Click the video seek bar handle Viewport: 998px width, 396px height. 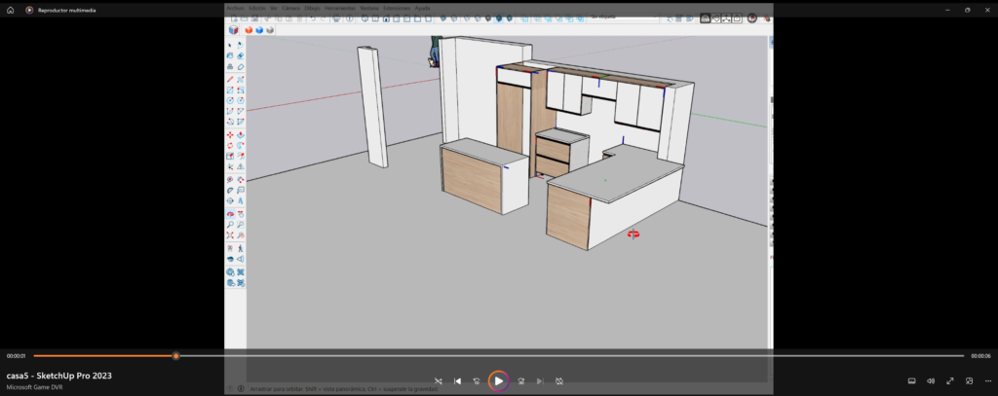(175, 356)
